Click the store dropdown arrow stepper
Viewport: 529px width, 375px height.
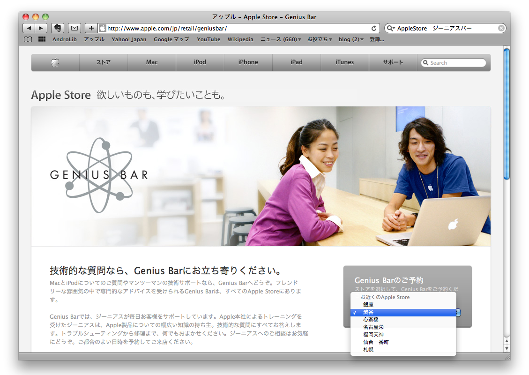458,313
